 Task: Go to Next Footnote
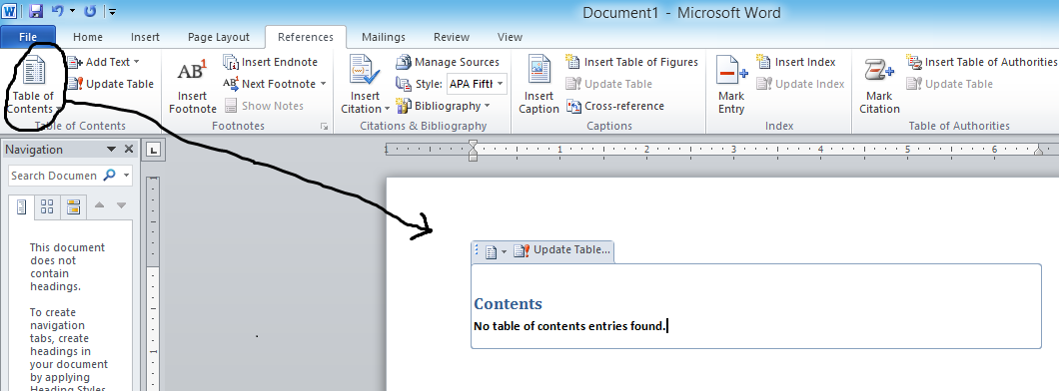(x=270, y=84)
